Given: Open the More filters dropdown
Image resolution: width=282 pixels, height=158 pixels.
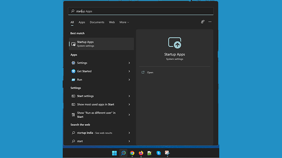Looking at the screenshot, I should (x=124, y=22).
